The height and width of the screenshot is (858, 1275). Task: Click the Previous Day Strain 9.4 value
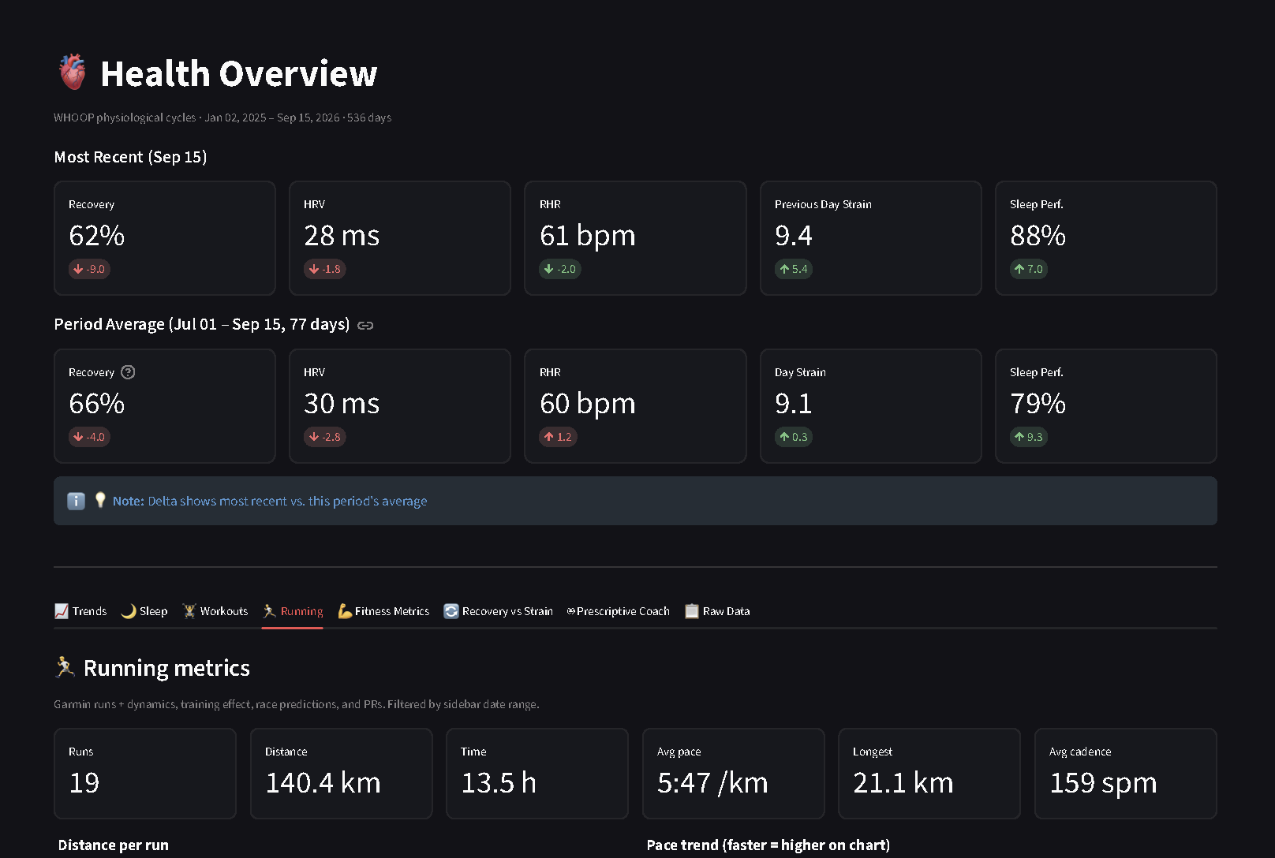tap(794, 236)
